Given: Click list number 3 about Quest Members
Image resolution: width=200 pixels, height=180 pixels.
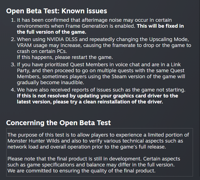Looking at the screenshot, I should coord(13,65).
